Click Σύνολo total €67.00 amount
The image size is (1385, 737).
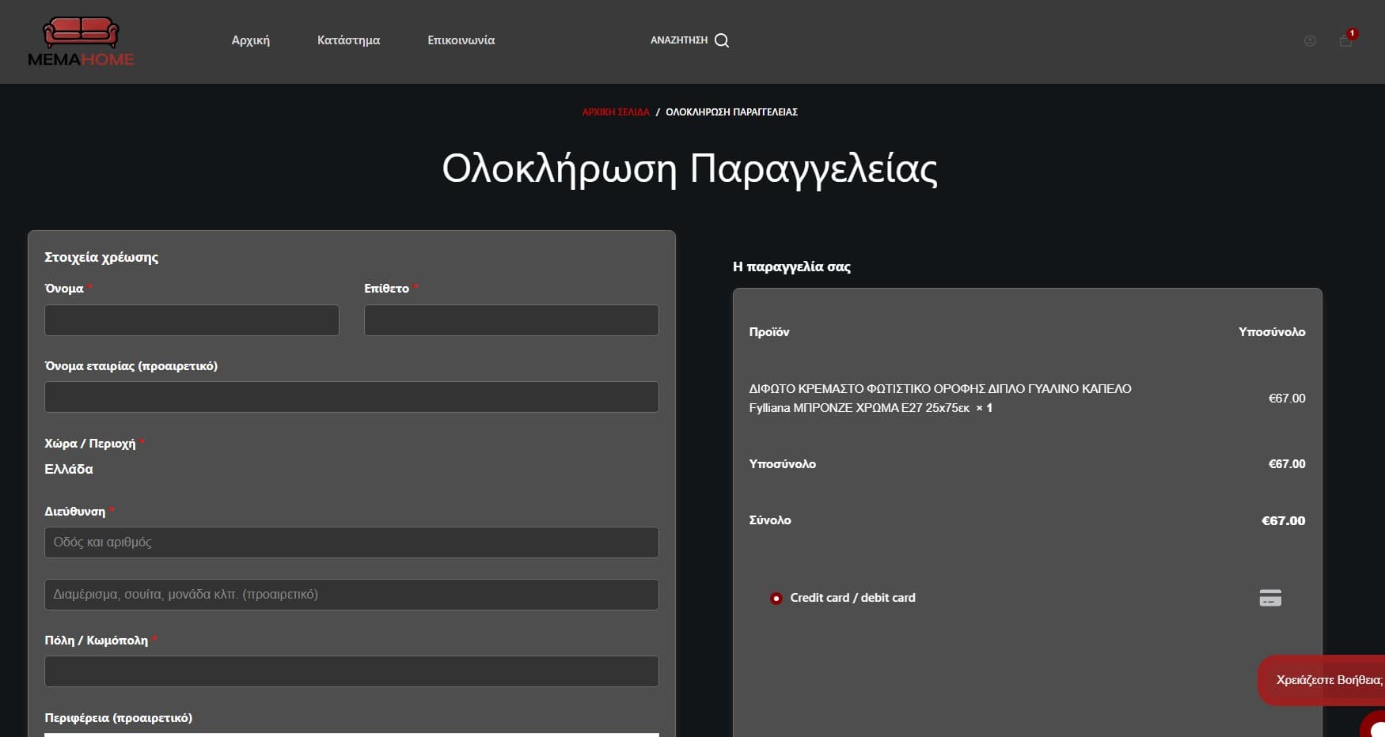point(1283,520)
